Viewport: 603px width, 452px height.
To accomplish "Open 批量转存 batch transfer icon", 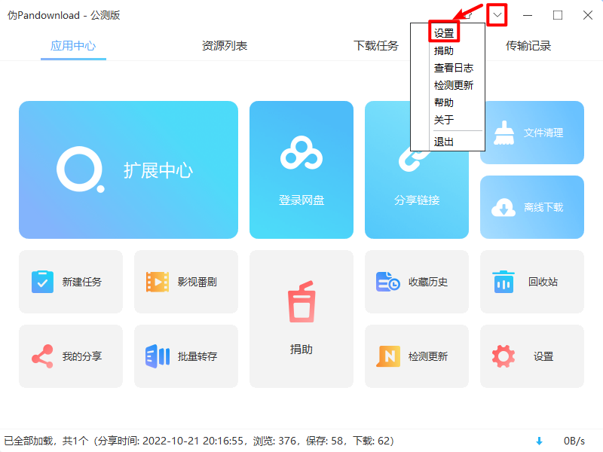I will pos(158,356).
